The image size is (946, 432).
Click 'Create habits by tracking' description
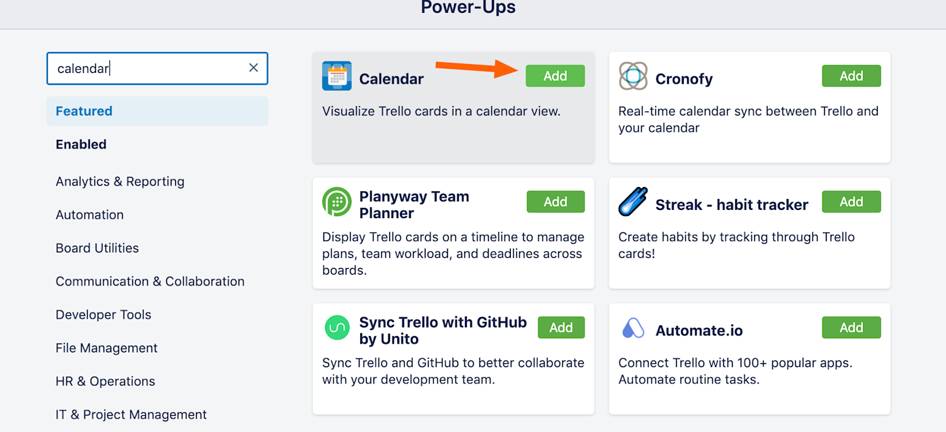click(737, 246)
